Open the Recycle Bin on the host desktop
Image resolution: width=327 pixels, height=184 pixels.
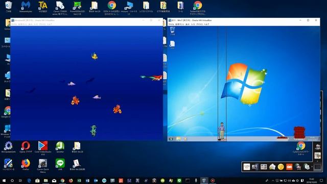(8, 6)
